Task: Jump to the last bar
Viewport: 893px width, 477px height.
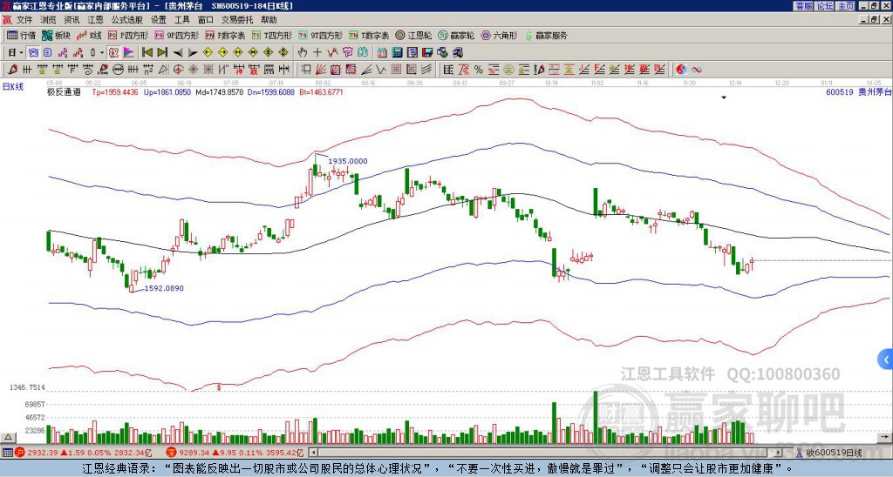Action: [x=162, y=52]
